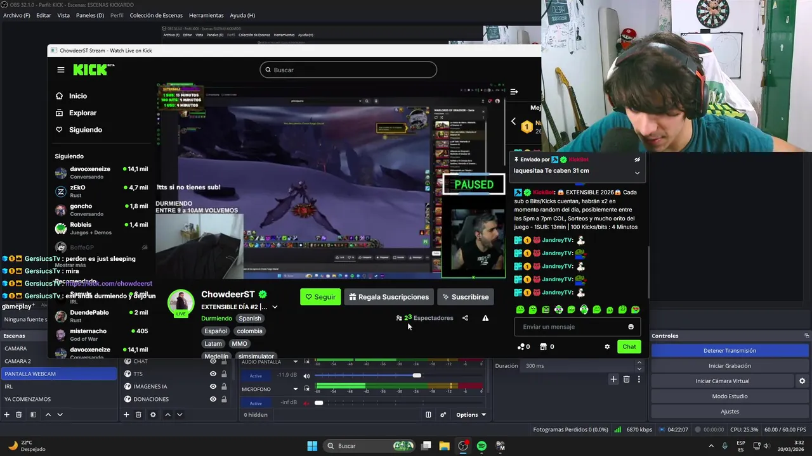Open MICROFONO mixer dropdown arrow
The image size is (812, 456).
295,389
